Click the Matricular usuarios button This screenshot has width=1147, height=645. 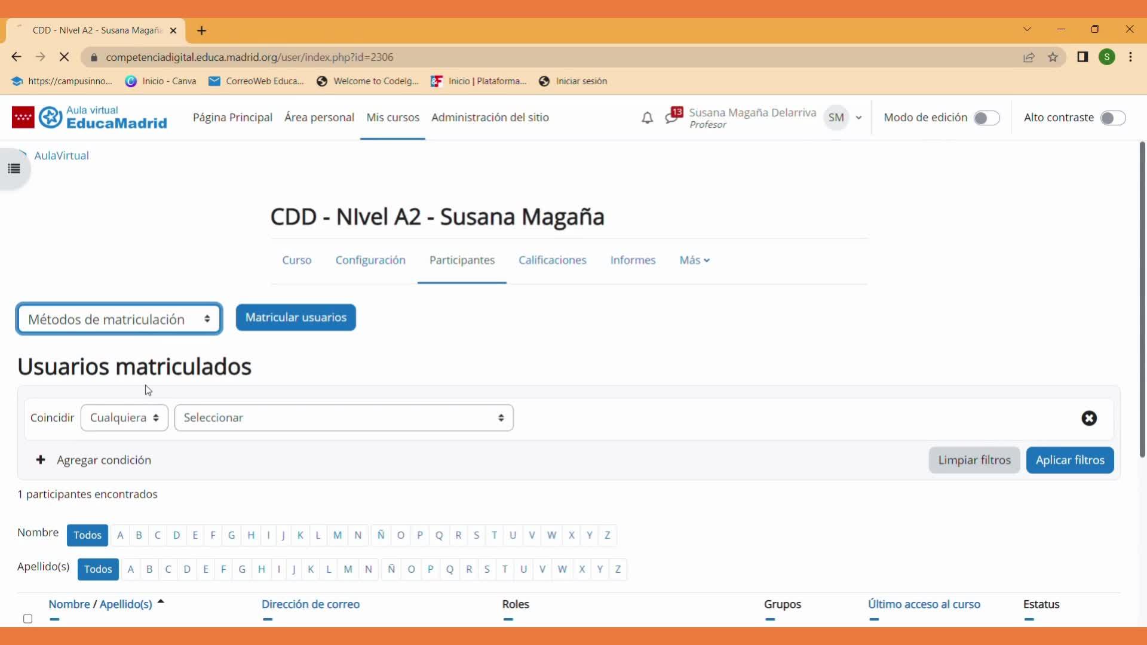click(296, 317)
